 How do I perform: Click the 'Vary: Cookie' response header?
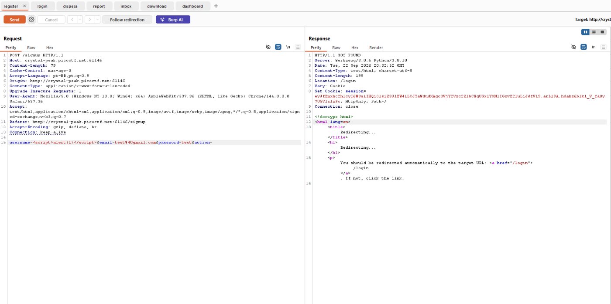click(x=330, y=86)
